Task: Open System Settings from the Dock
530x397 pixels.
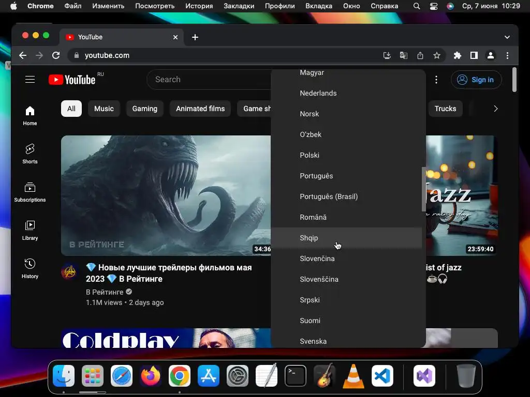Action: click(237, 376)
